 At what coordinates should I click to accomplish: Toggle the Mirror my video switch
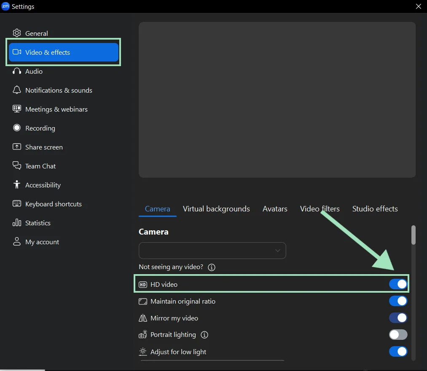[398, 318]
